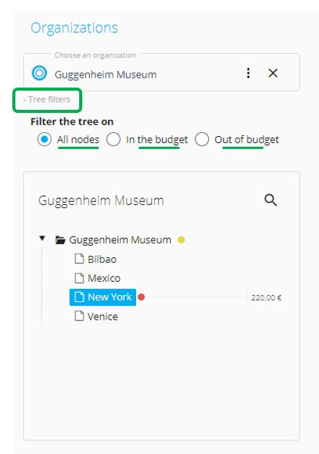Select the All nodes radio button
Image resolution: width=319 pixels, height=454 pixels.
[45, 140]
